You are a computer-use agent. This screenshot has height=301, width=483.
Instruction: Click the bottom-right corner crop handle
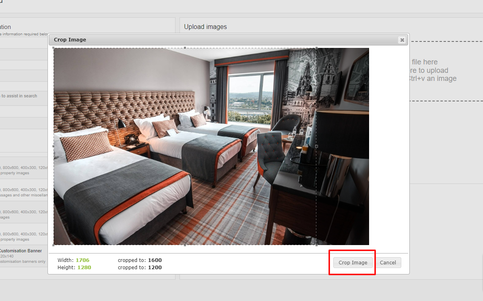(316, 245)
